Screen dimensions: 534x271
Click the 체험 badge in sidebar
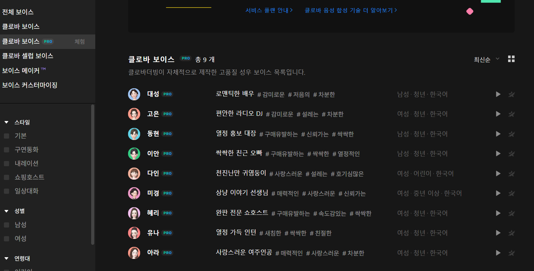point(80,41)
